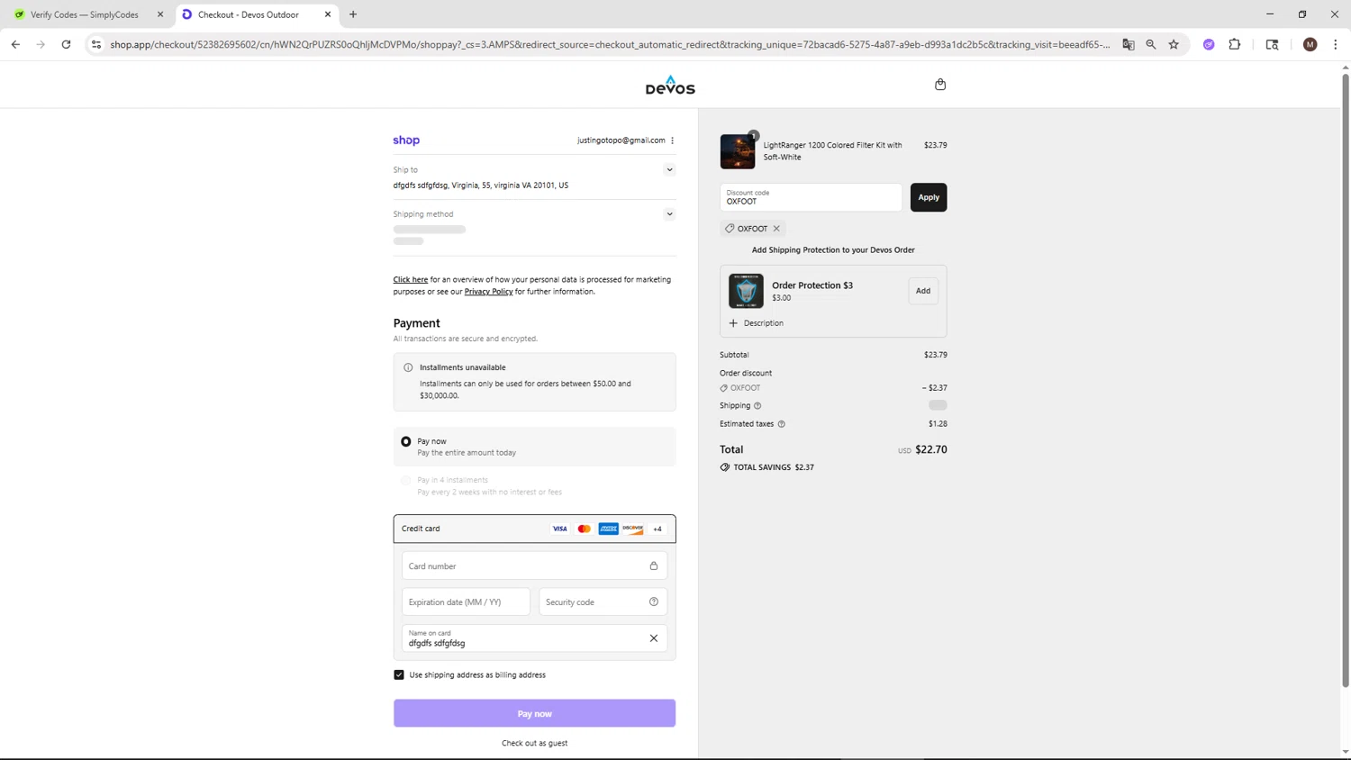
Task: Click the purple Pay now button
Action: click(534, 713)
